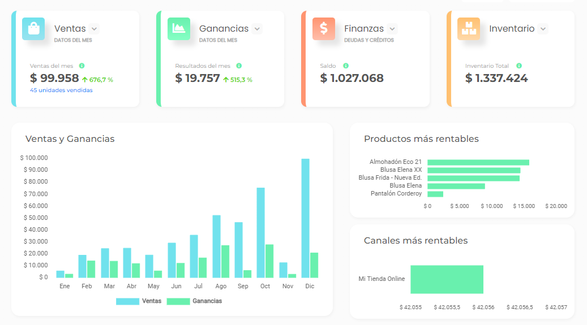Open the Ganancias card dropdown chevron
The height and width of the screenshot is (325, 587).
[257, 29]
